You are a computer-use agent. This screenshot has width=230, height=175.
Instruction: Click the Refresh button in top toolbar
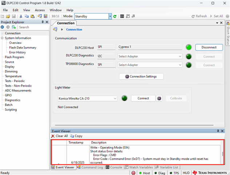(x=199, y=16)
